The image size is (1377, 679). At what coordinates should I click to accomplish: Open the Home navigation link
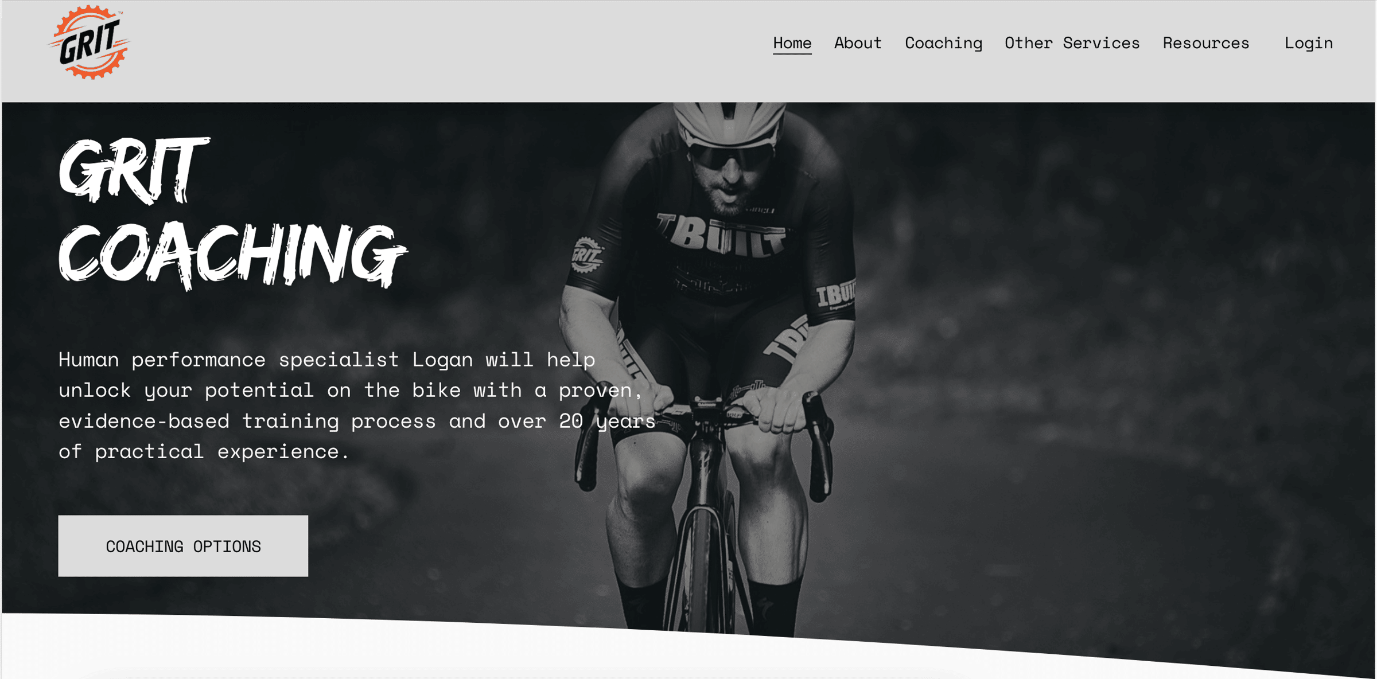tap(792, 43)
